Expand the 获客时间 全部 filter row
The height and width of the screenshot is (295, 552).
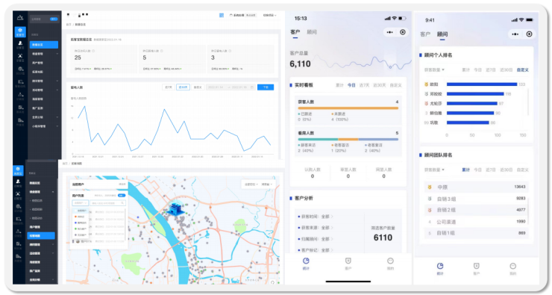(x=315, y=217)
